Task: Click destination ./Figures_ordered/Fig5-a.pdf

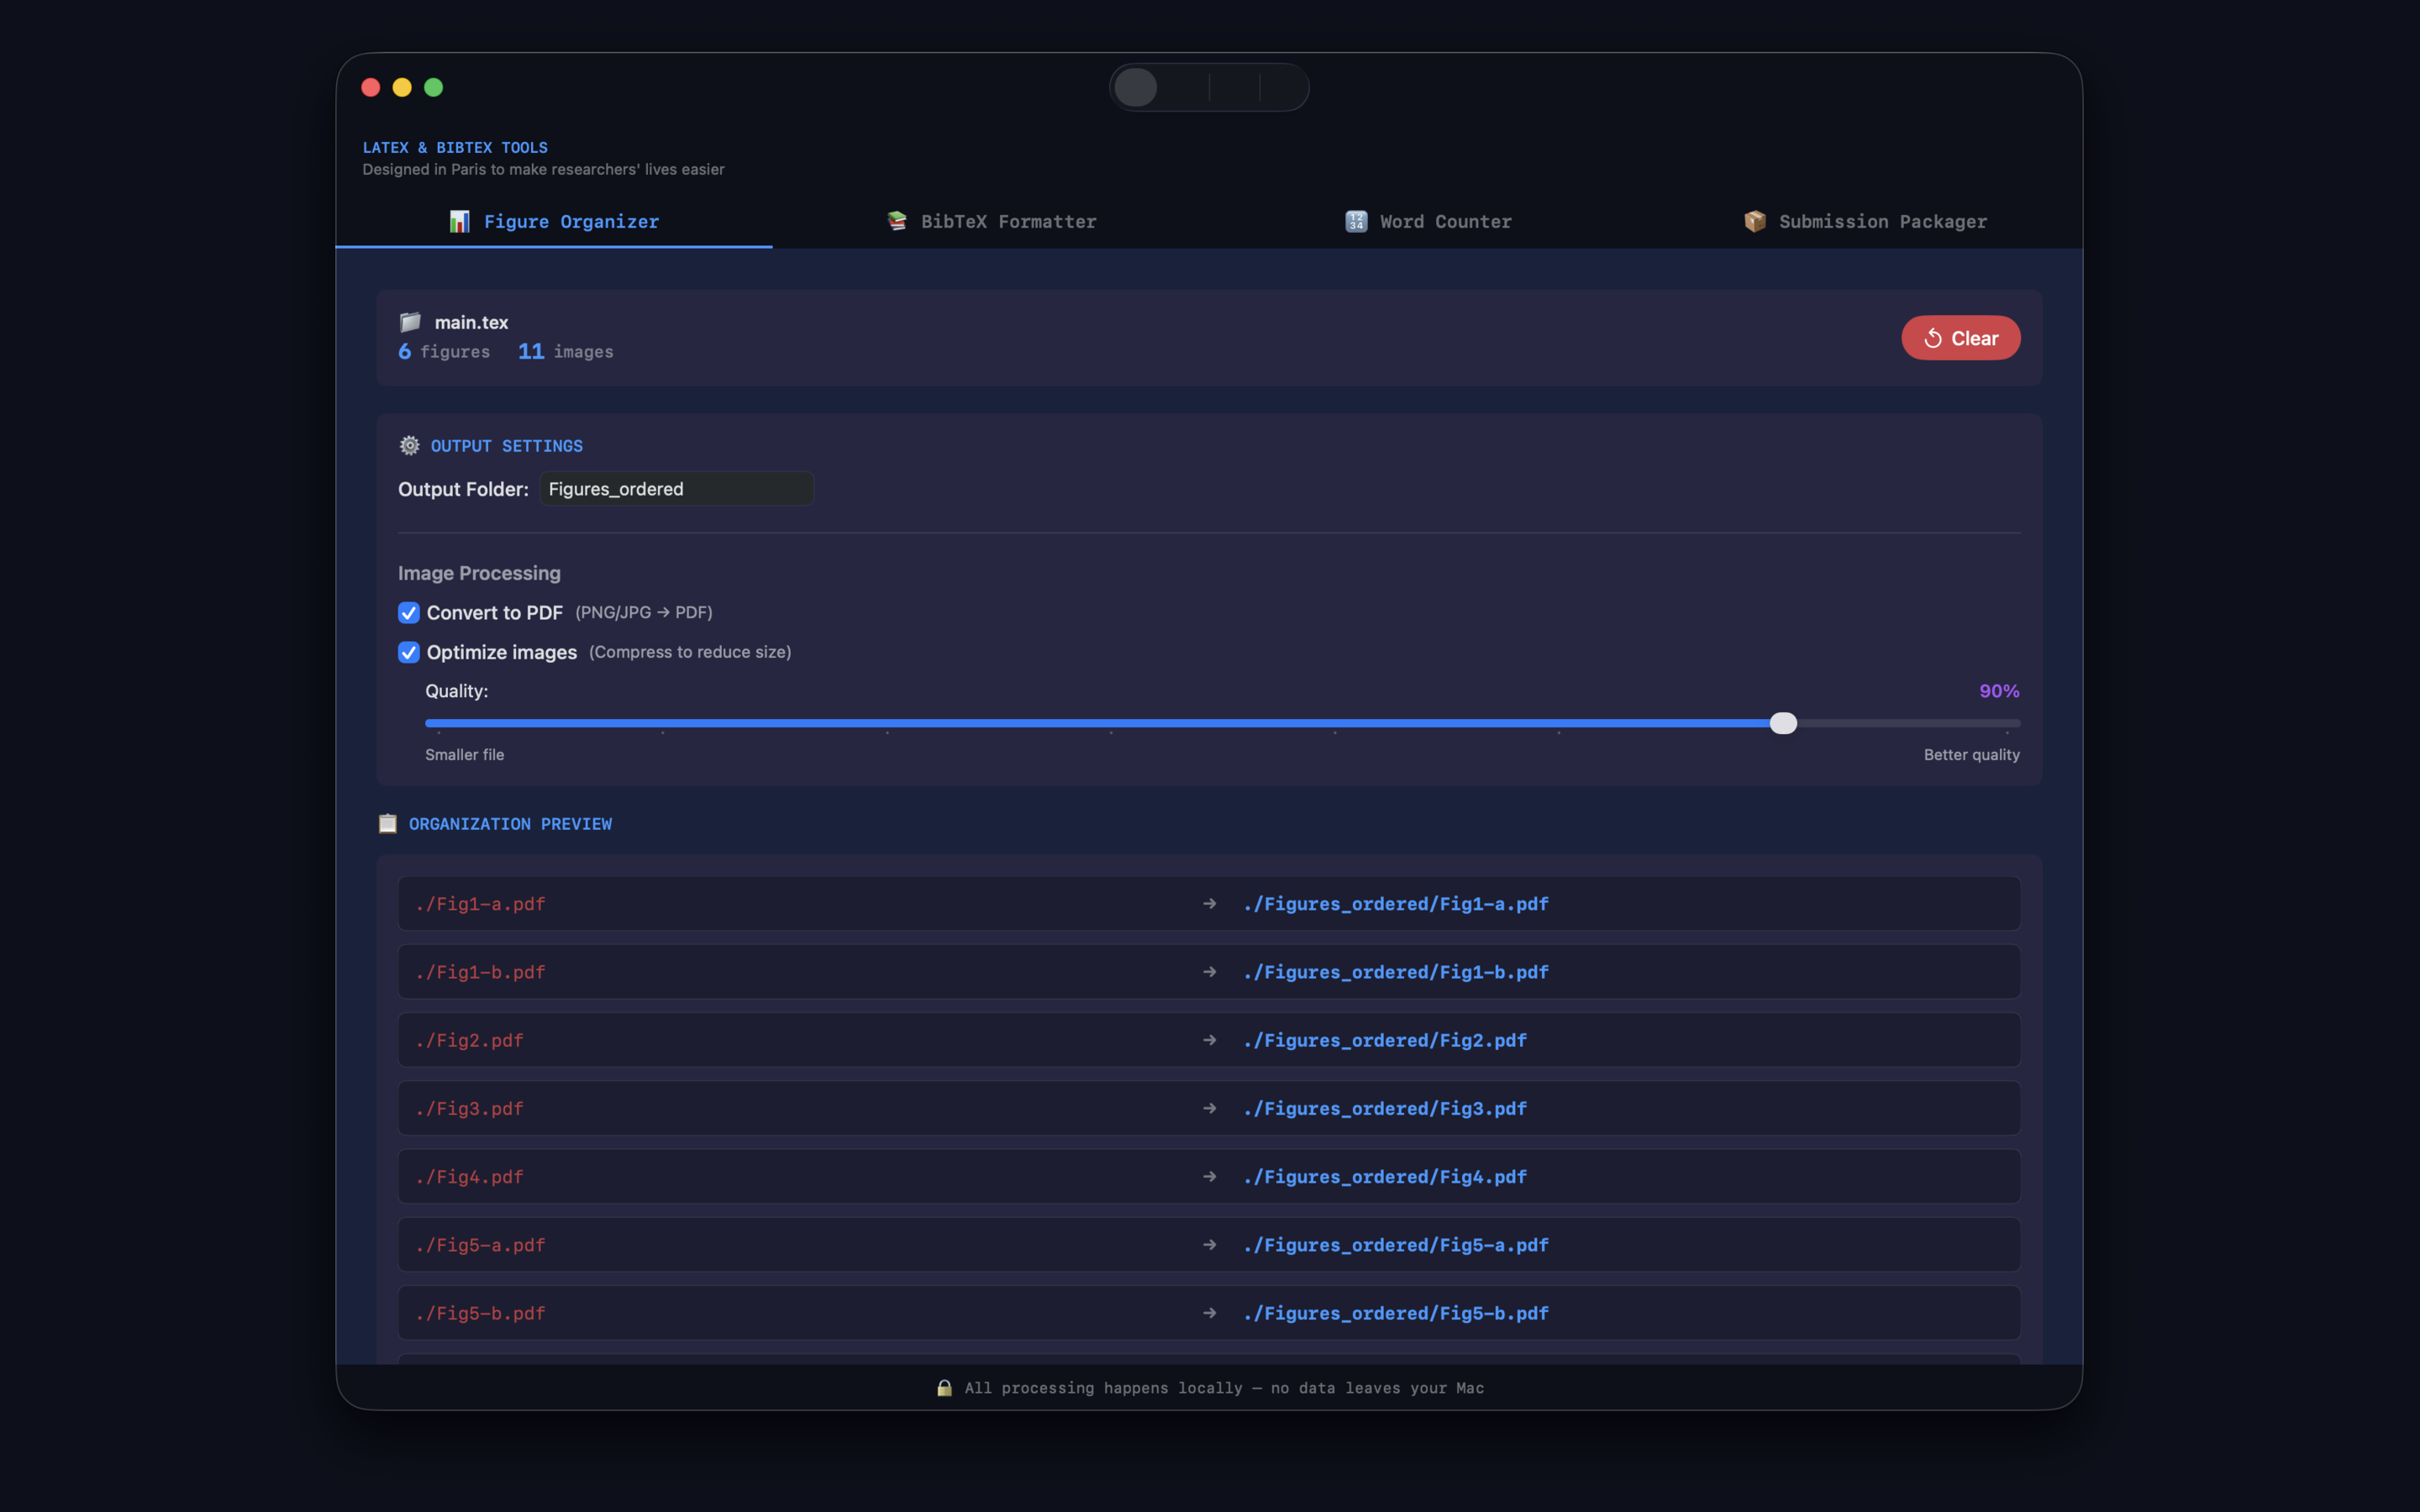Action: [x=1395, y=1245]
